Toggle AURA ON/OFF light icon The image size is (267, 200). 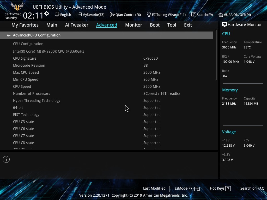221,15
